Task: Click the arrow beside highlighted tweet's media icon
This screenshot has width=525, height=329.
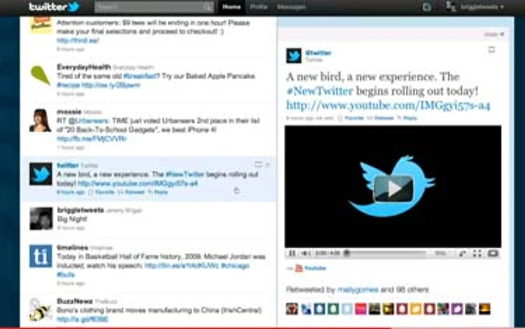Action: click(267, 165)
